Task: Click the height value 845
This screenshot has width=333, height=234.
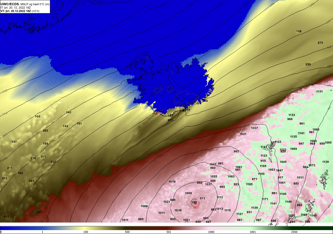Action: [173, 200]
